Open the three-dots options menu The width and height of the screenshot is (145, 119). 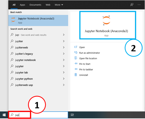139,5
